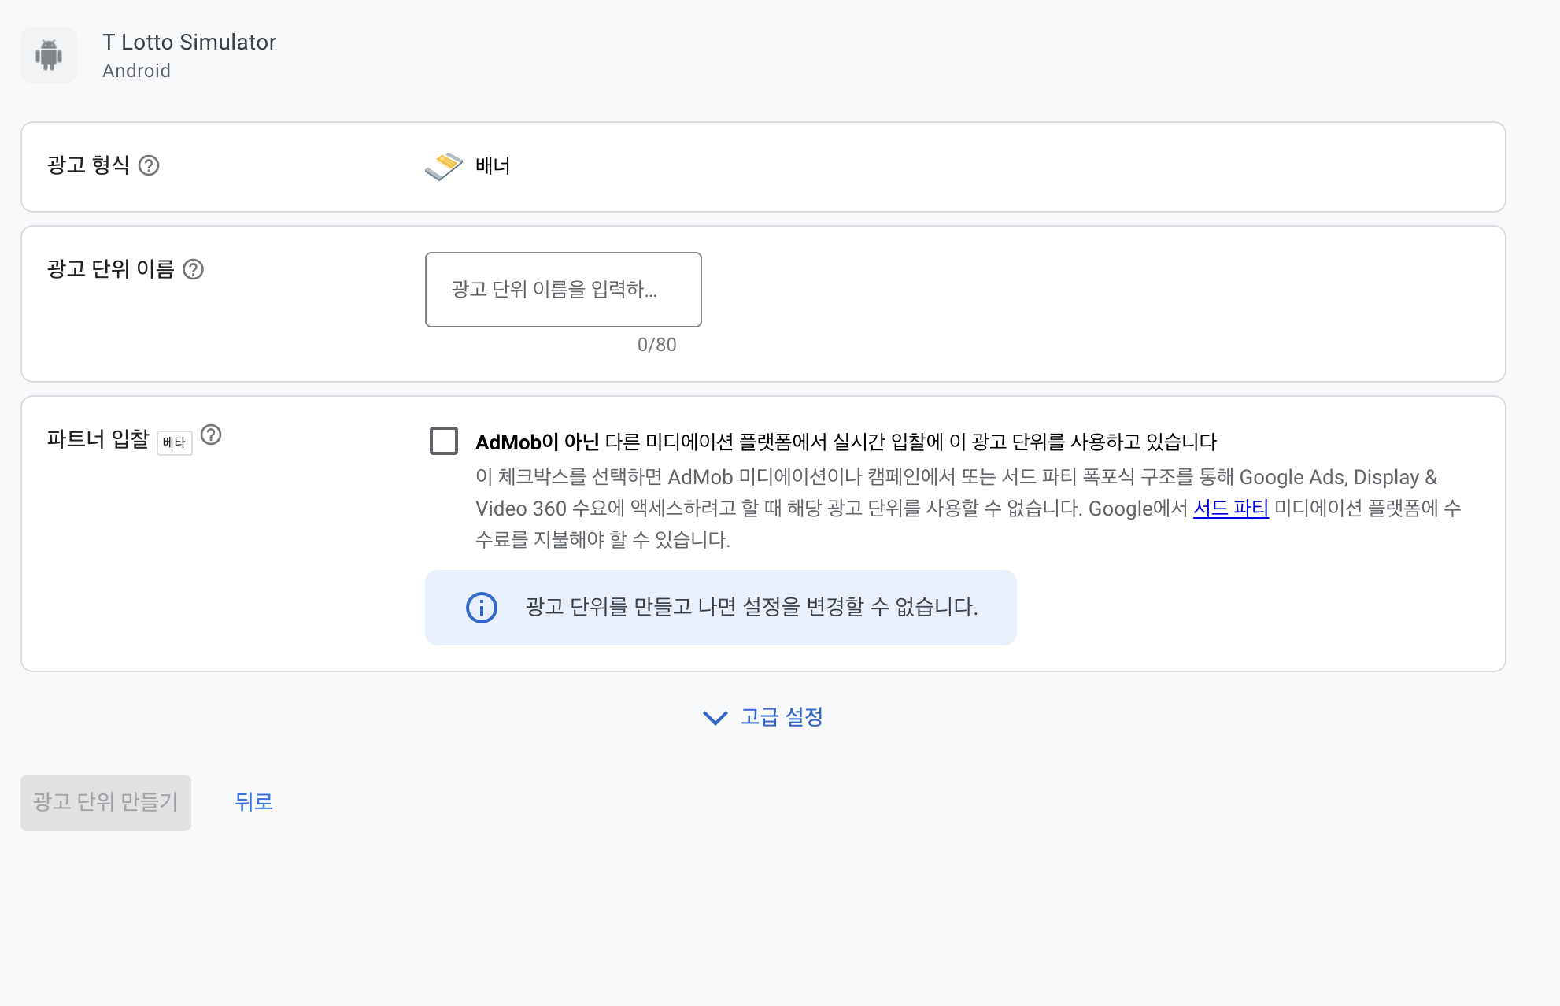Click the 베타 badge
1560x1006 pixels.
(174, 442)
